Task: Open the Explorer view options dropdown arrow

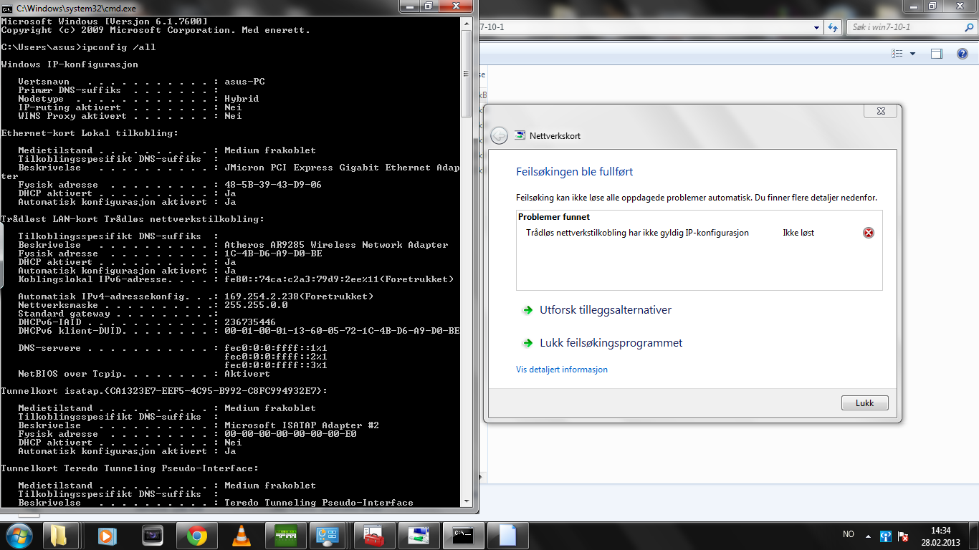Action: tap(912, 54)
